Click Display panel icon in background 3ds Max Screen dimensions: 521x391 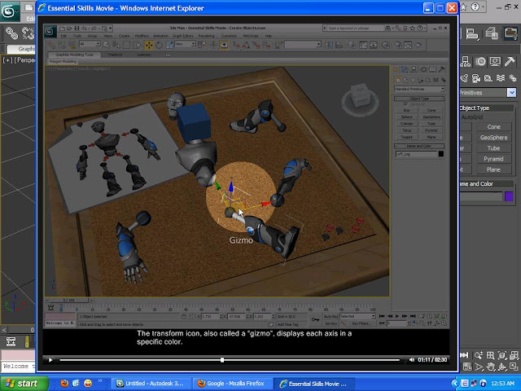pos(495,61)
